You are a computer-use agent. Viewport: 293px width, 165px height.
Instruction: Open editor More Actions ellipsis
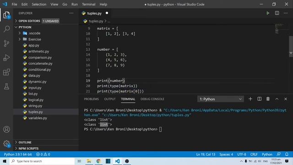coord(286,13)
